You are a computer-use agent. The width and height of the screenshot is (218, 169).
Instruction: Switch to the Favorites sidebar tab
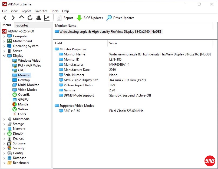point(22,25)
